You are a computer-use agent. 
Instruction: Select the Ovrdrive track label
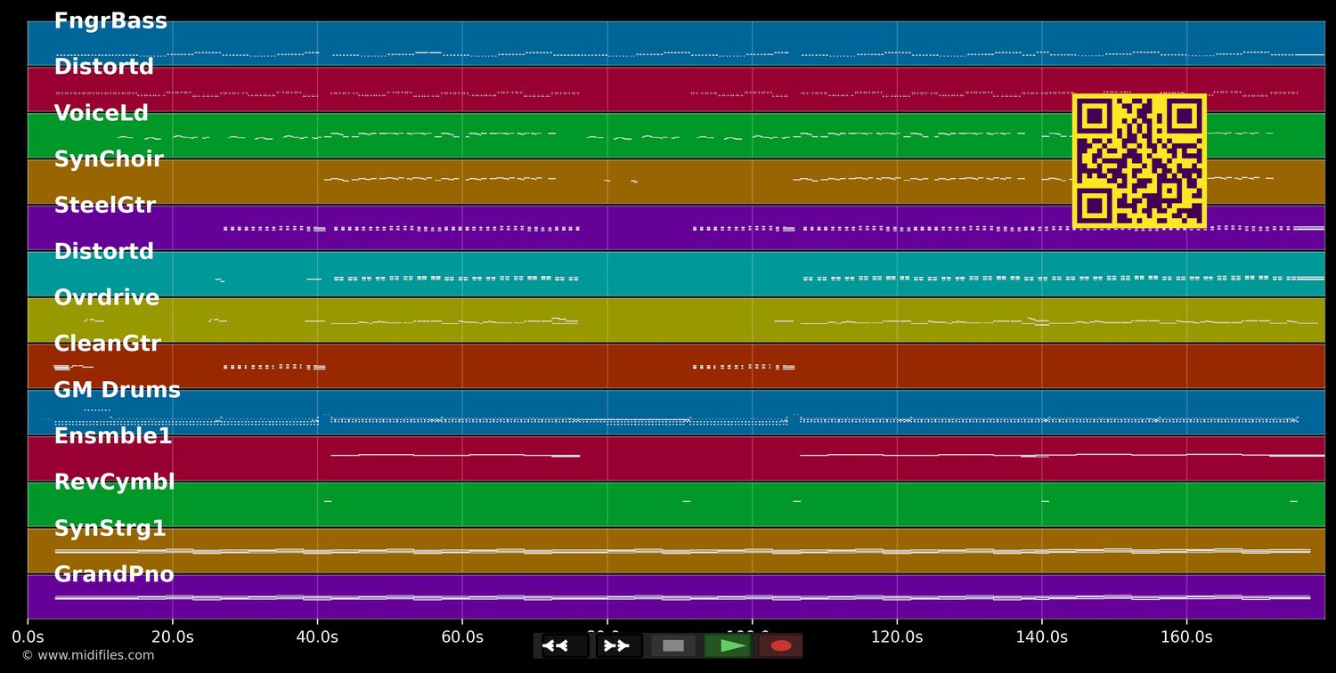107,298
